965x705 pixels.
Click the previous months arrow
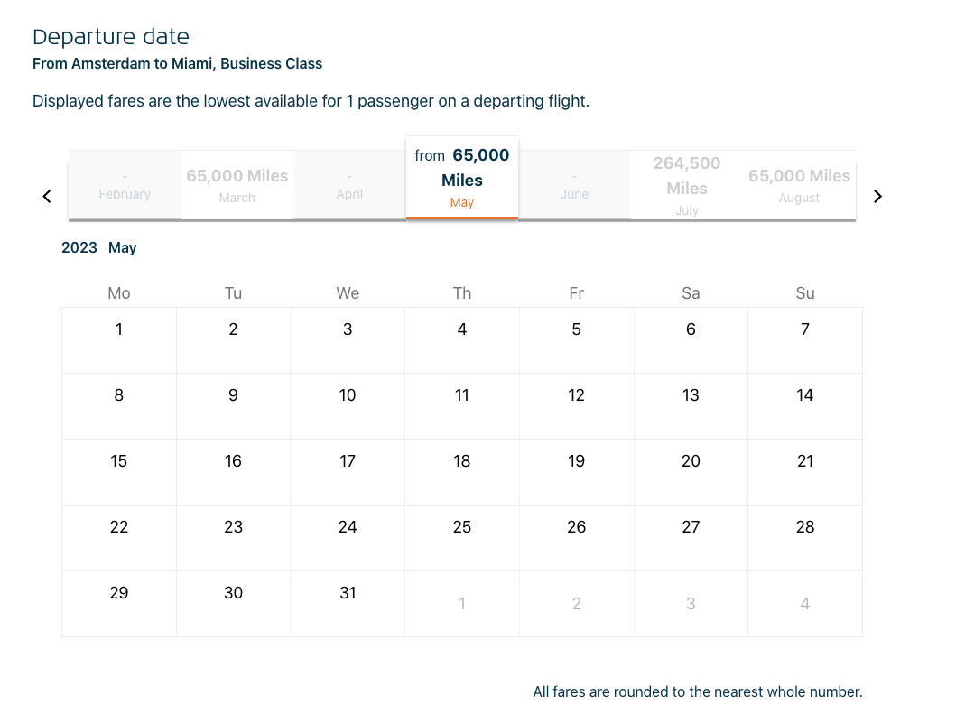(47, 196)
